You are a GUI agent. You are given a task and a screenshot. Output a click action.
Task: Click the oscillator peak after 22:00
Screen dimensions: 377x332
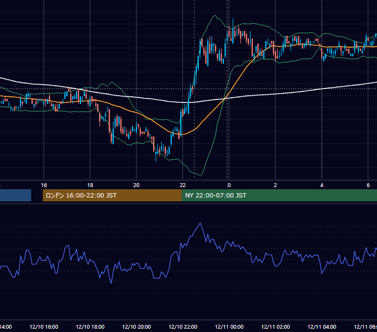[x=200, y=224]
